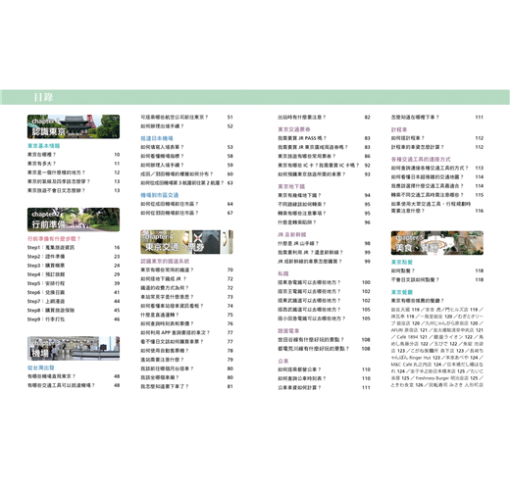Screen dimensions: 510x490
Task: Click the JR 及新幹線 section heading
Action: coord(292,234)
